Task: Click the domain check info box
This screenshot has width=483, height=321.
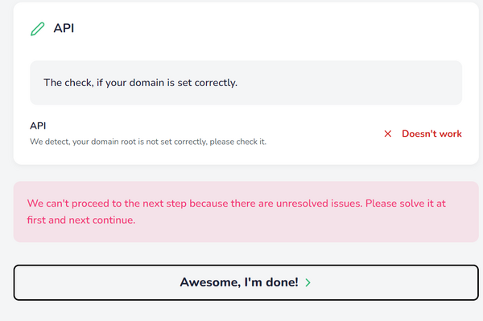Action: (x=246, y=83)
